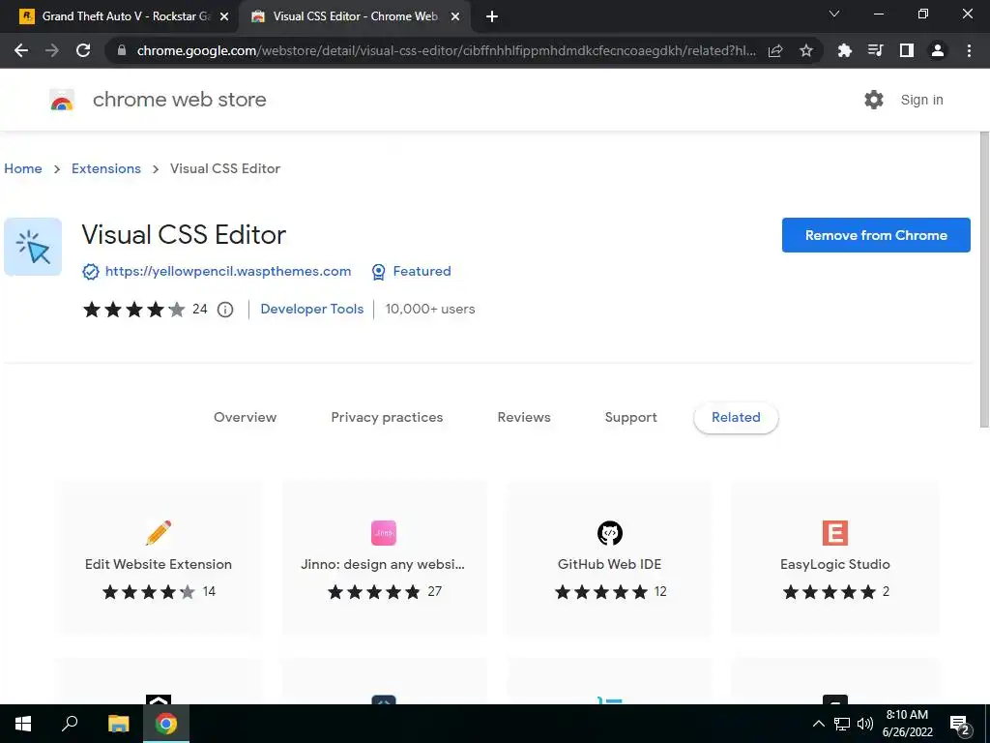This screenshot has height=743, width=990.
Task: Open the Chrome profile avatar icon
Action: coord(938,50)
